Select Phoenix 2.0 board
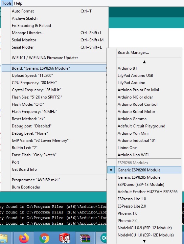 144,220
